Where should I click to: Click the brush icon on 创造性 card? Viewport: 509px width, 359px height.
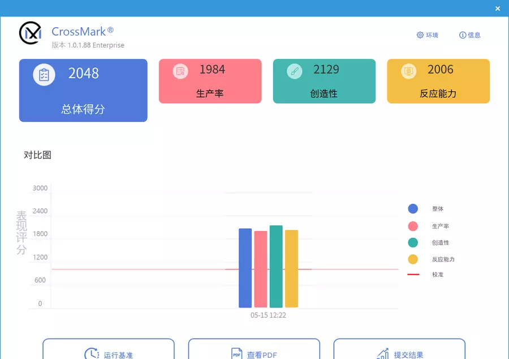pos(295,71)
